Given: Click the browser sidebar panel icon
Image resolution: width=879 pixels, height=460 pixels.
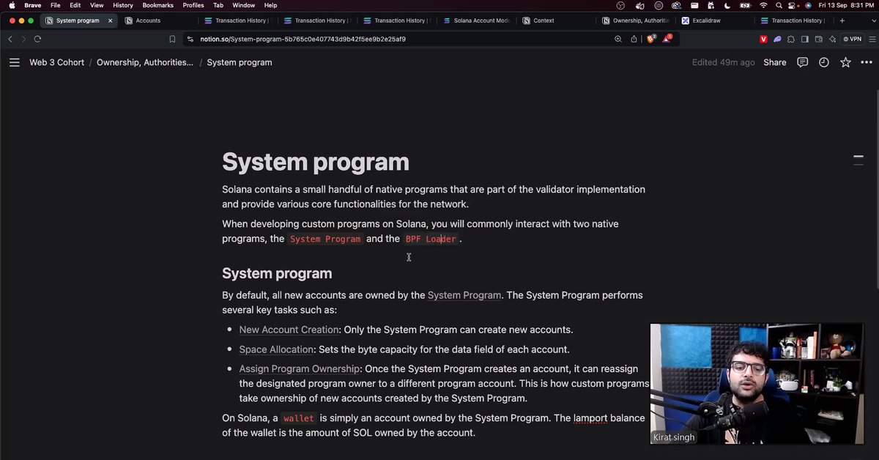Looking at the screenshot, I should pos(806,39).
